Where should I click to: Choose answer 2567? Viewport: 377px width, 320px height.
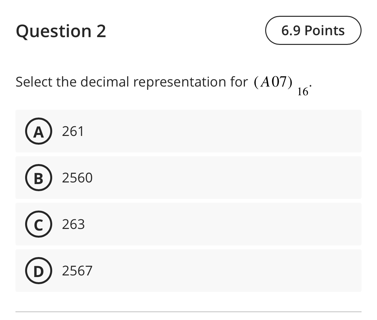tap(77, 271)
